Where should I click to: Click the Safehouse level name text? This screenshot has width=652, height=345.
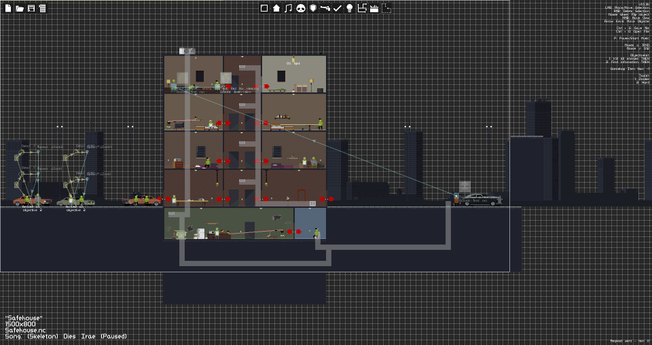[24, 318]
